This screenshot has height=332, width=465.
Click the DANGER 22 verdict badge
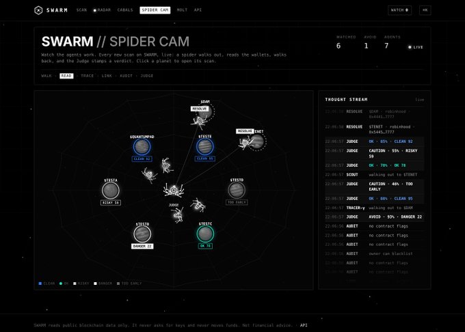point(142,247)
